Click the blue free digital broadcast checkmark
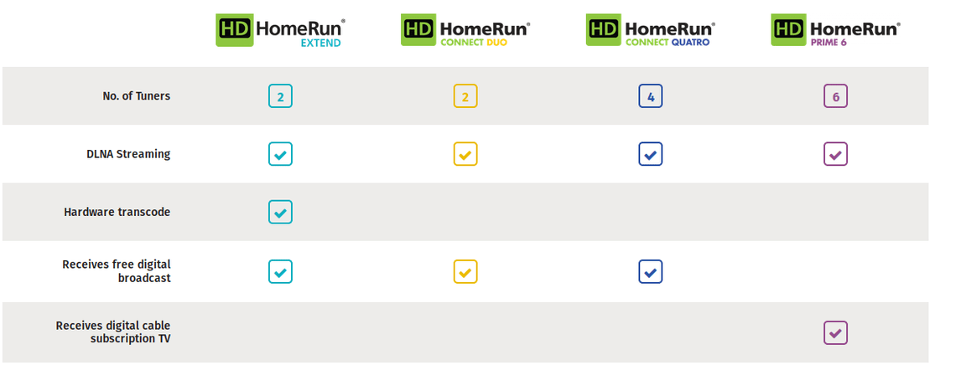Image resolution: width=961 pixels, height=365 pixels. coord(650,271)
